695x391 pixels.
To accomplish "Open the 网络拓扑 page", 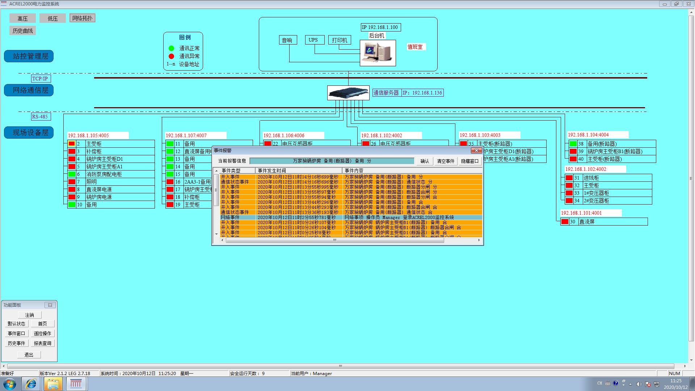I will 82,18.
